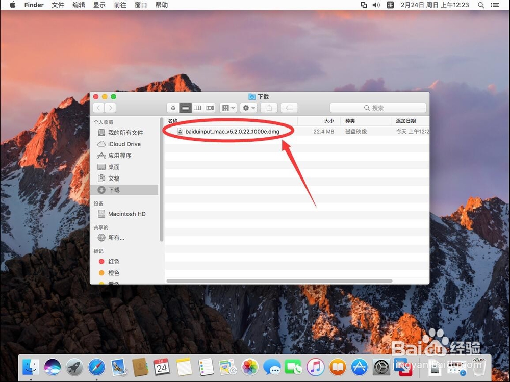Open Mail from the Dock
The width and height of the screenshot is (510, 382).
pyautogui.click(x=119, y=367)
